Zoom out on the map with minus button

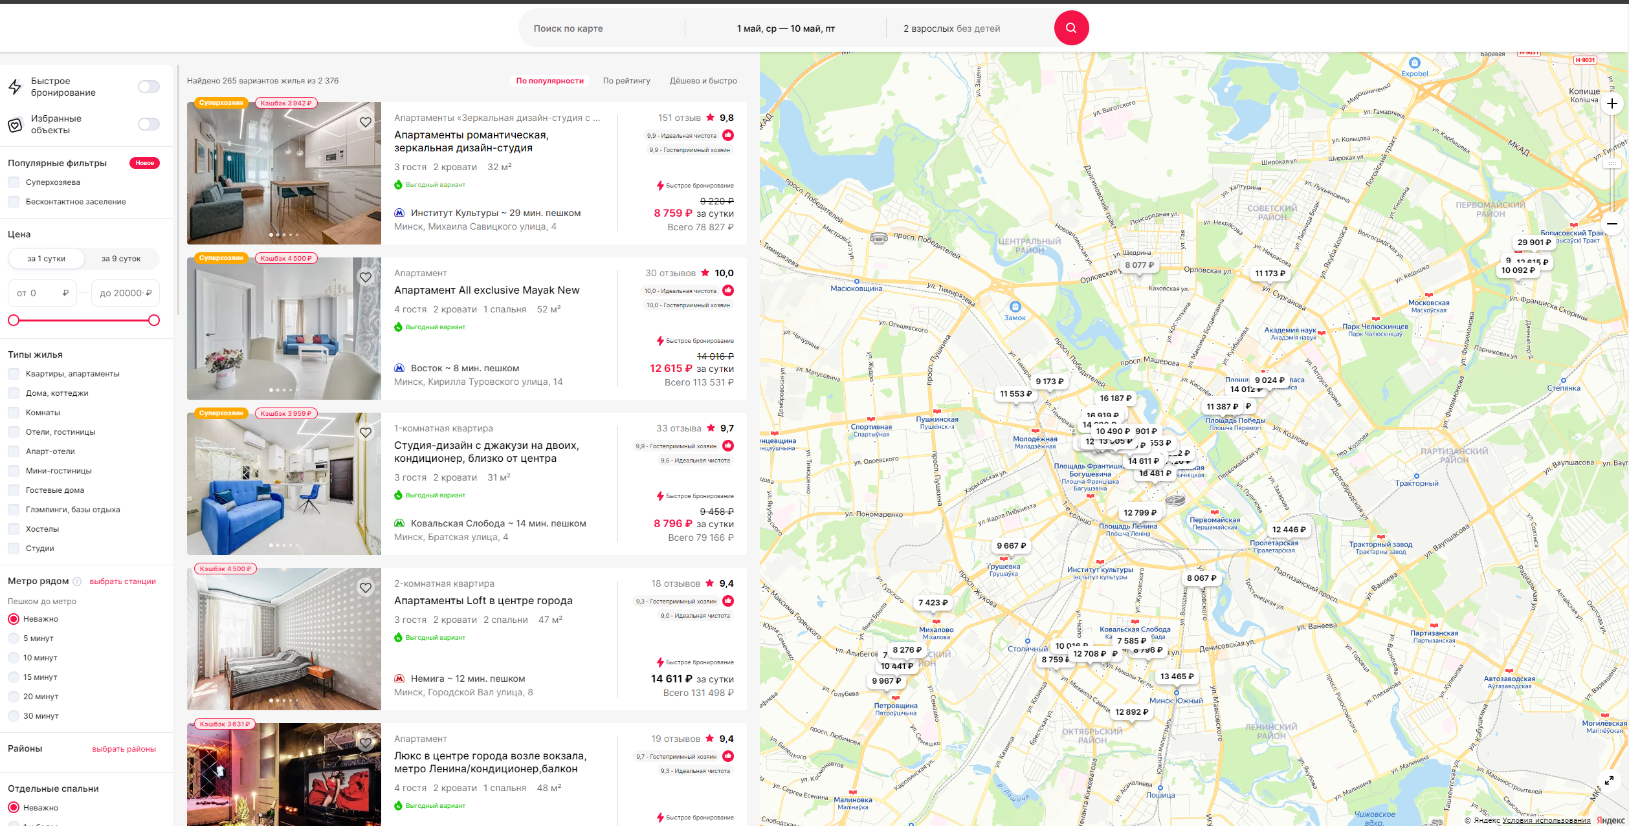(1612, 223)
